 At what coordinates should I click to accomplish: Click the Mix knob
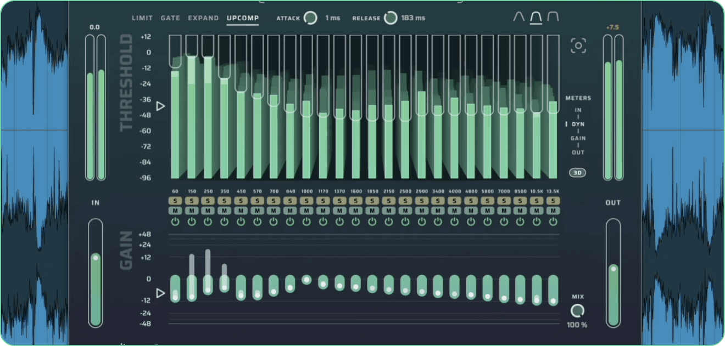[578, 311]
